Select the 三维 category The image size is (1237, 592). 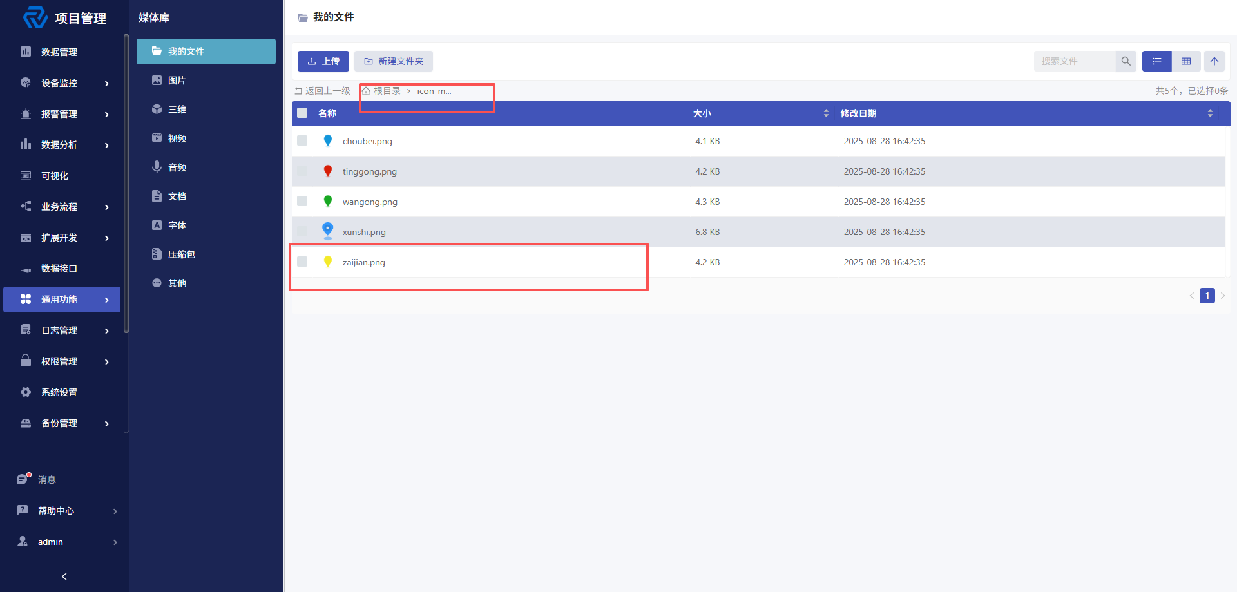click(206, 110)
